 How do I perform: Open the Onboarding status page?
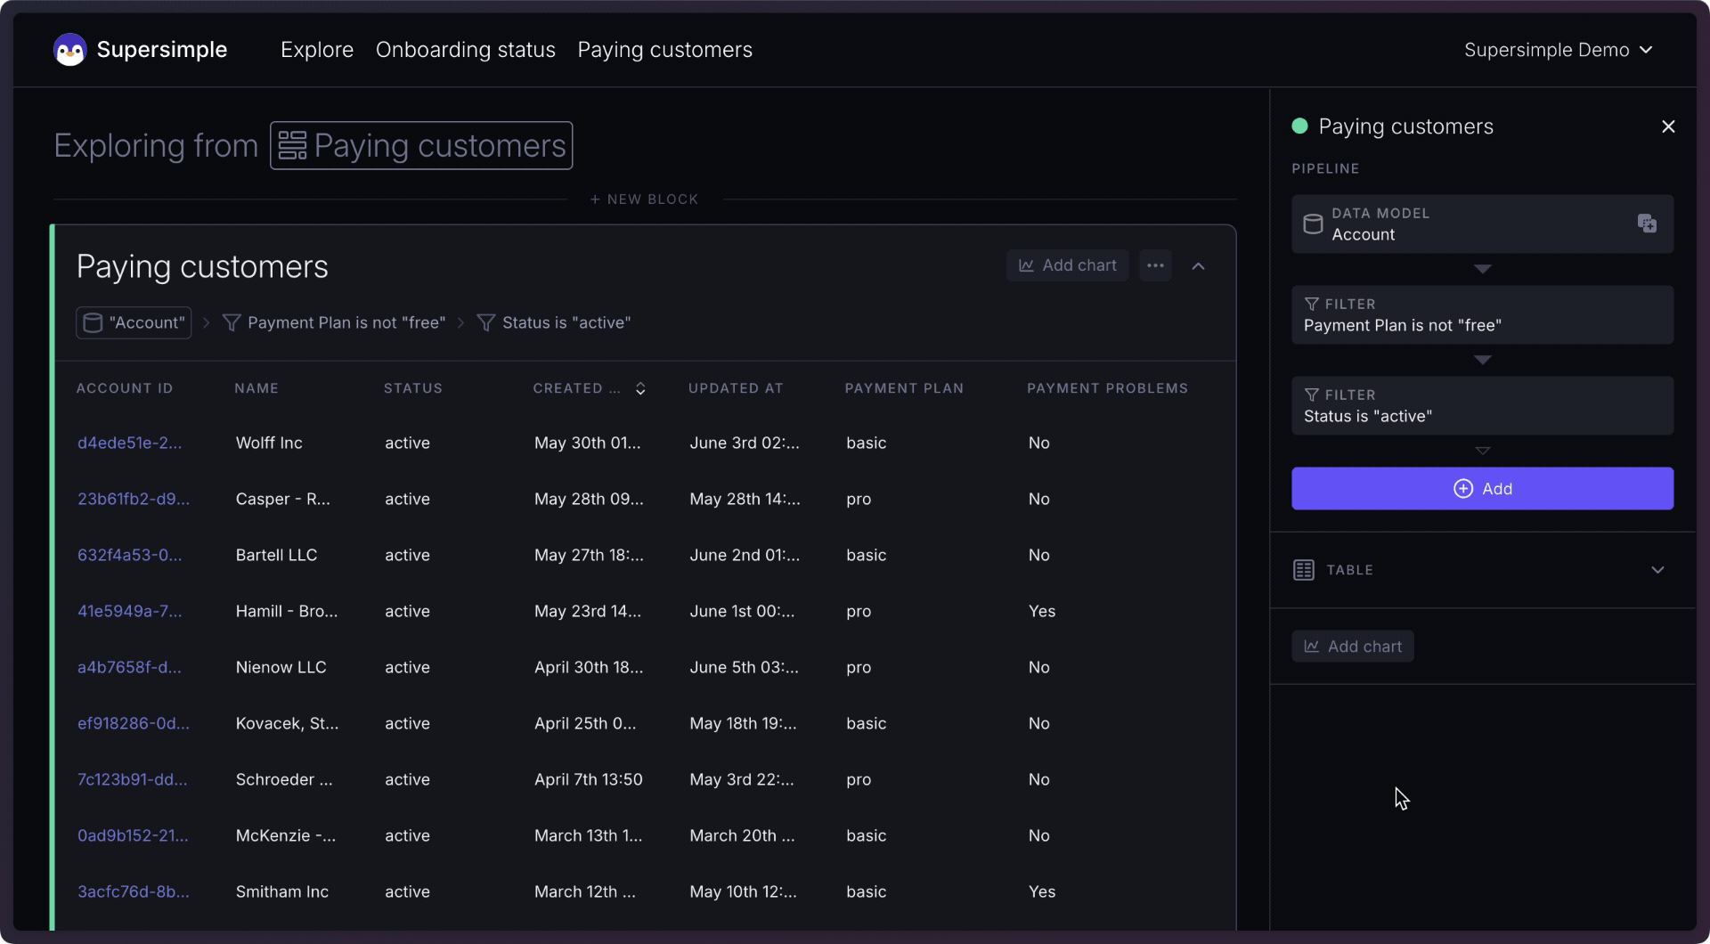click(x=465, y=50)
